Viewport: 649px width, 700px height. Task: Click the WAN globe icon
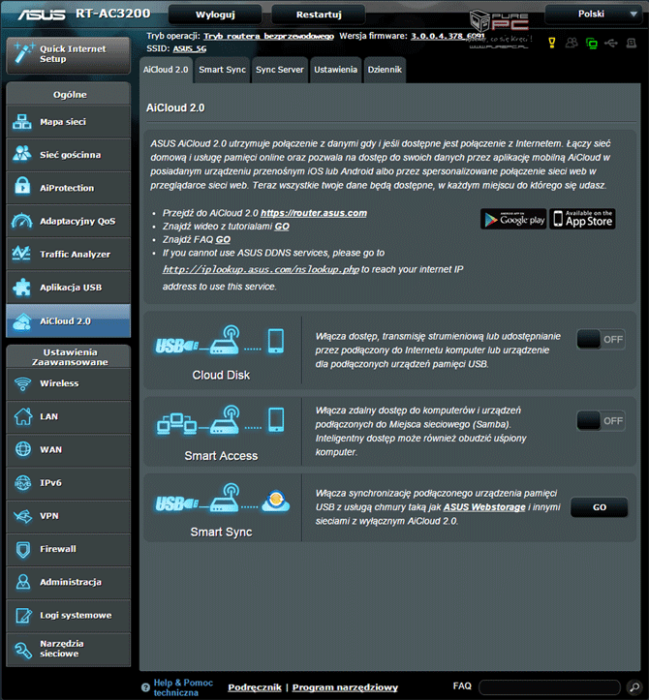click(23, 449)
